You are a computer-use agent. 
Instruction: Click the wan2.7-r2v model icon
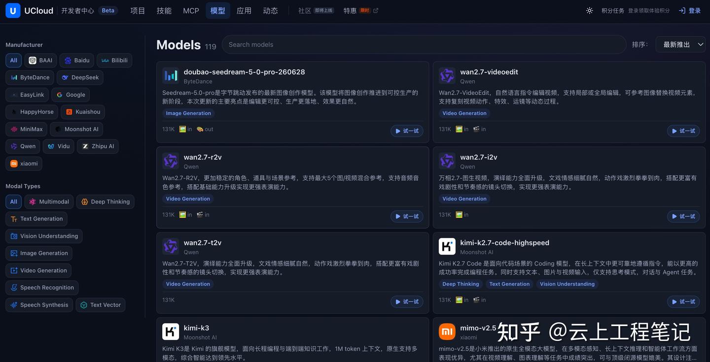point(171,161)
